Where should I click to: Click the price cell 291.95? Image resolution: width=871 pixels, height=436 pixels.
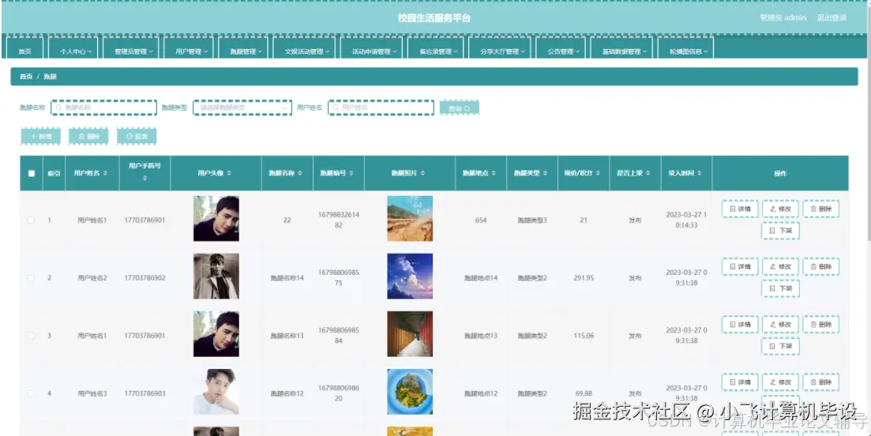coord(584,278)
